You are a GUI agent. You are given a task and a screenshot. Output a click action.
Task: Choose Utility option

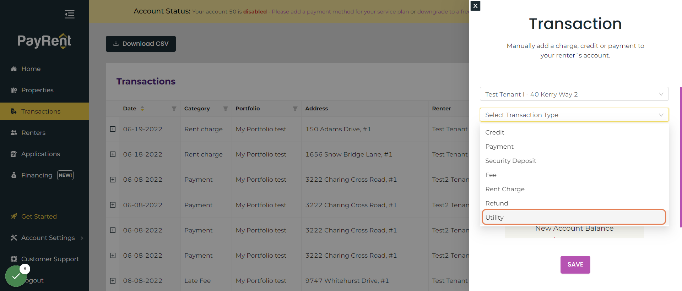tap(574, 217)
